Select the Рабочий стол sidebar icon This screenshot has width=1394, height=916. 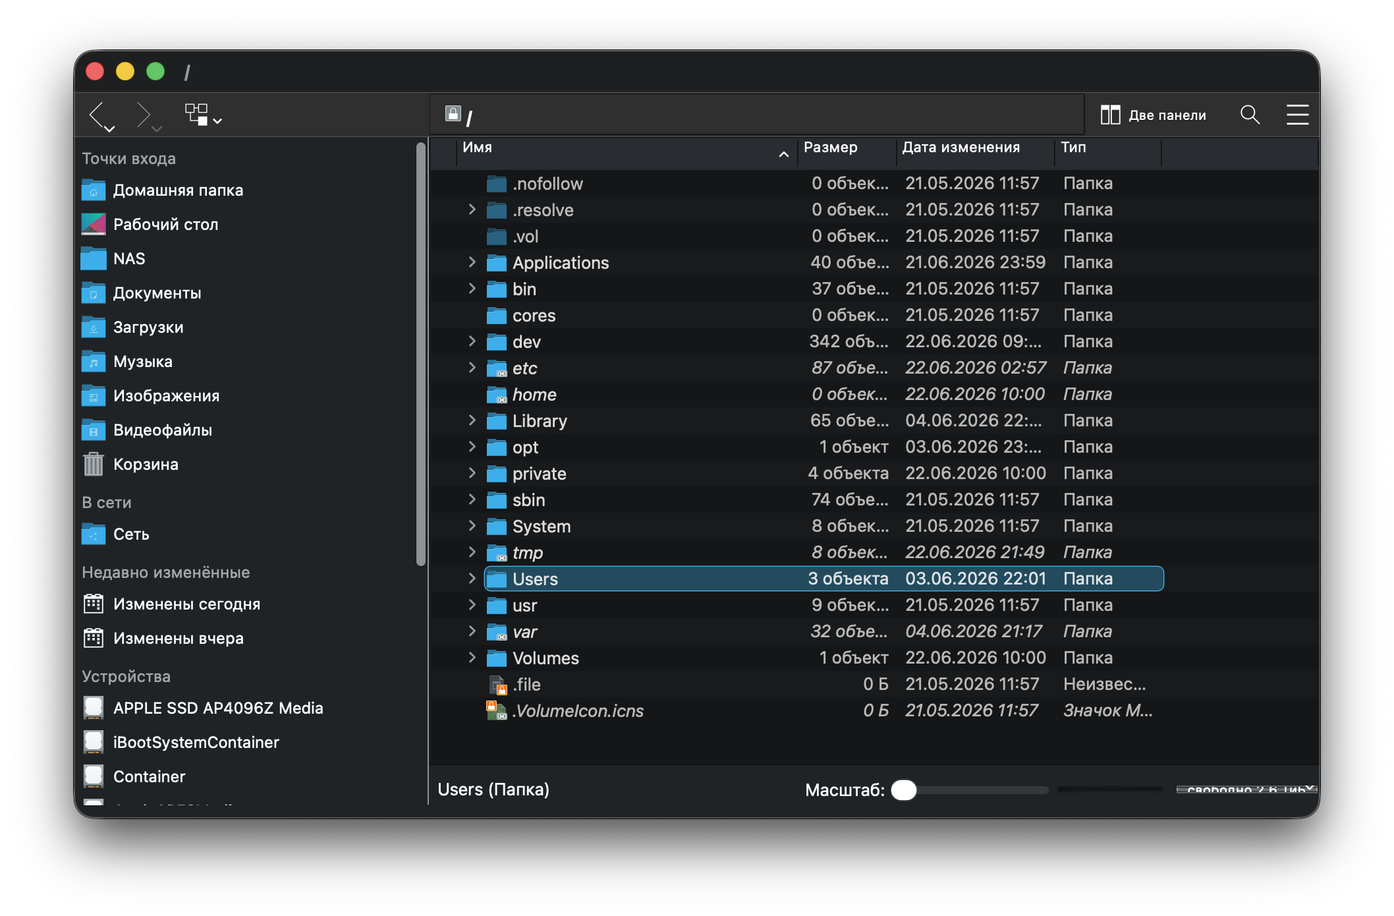coord(94,225)
